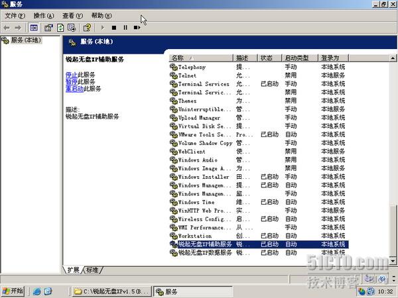This screenshot has height=298, width=398.
Task: Select the Volume Shadow Copy service icon
Action: pos(174,143)
